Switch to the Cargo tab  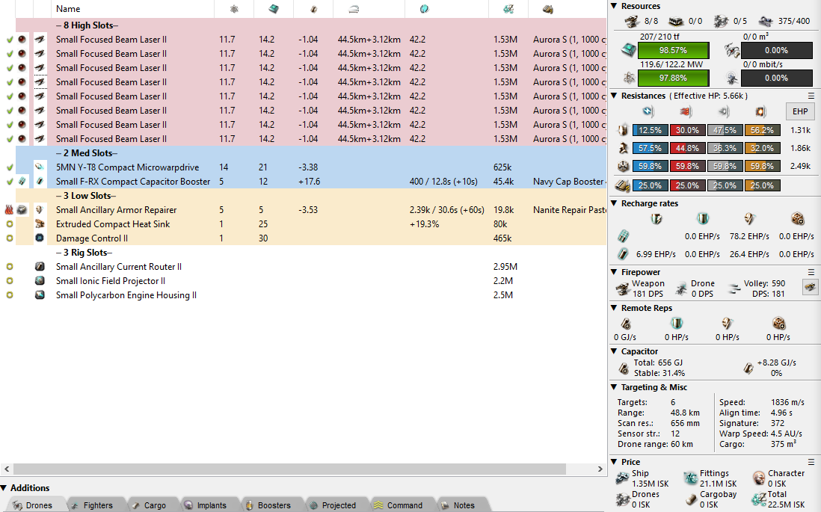coord(155,505)
